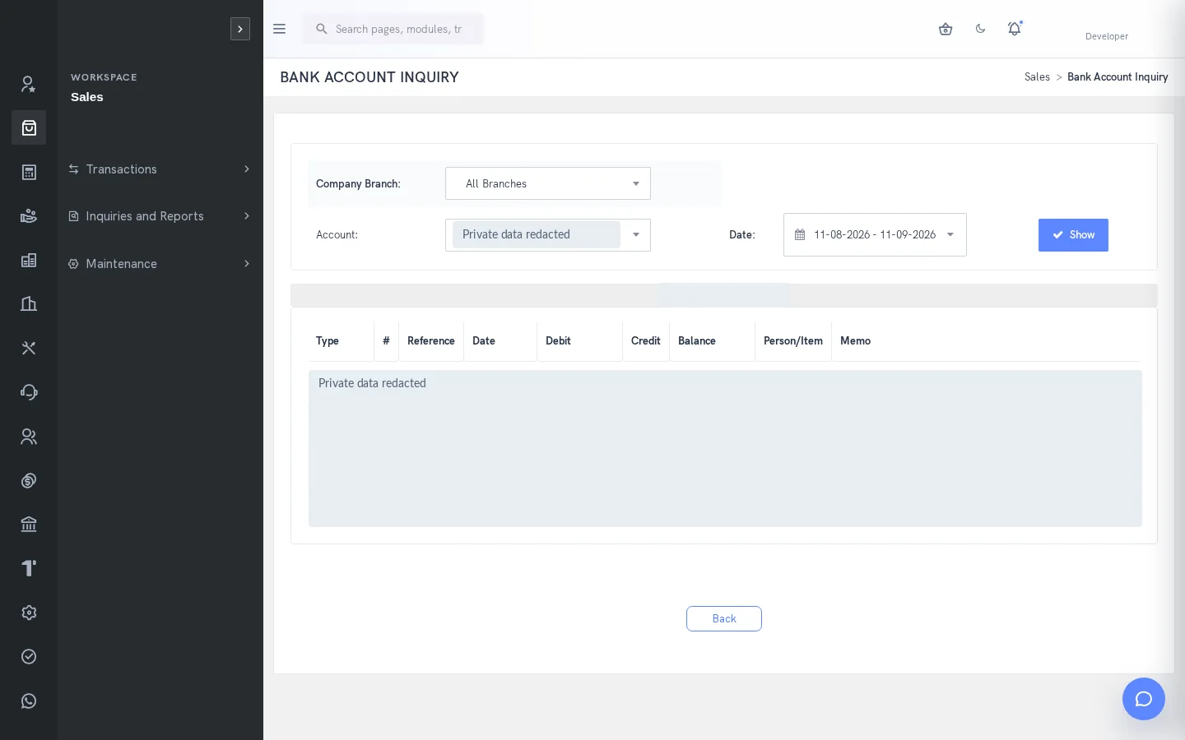Click the Credit column header
The image size is (1185, 740).
(x=646, y=341)
